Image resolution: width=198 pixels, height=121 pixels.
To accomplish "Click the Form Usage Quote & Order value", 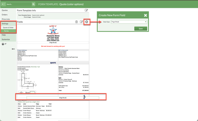I will [36, 17].
